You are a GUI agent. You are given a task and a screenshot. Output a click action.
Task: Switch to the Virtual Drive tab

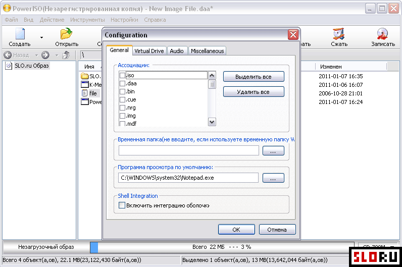click(x=149, y=51)
